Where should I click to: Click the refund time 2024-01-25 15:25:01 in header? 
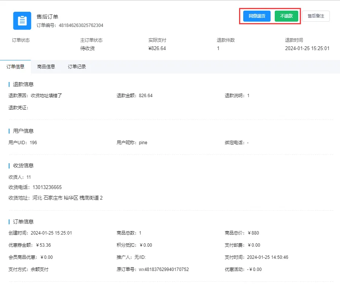(x=307, y=49)
